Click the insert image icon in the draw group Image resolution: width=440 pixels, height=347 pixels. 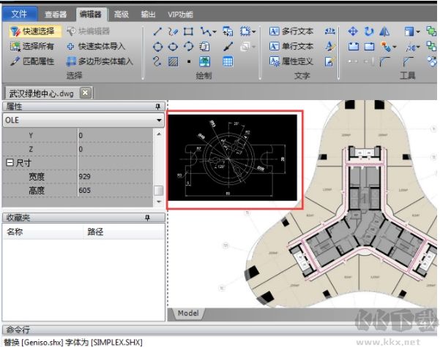pos(205,62)
